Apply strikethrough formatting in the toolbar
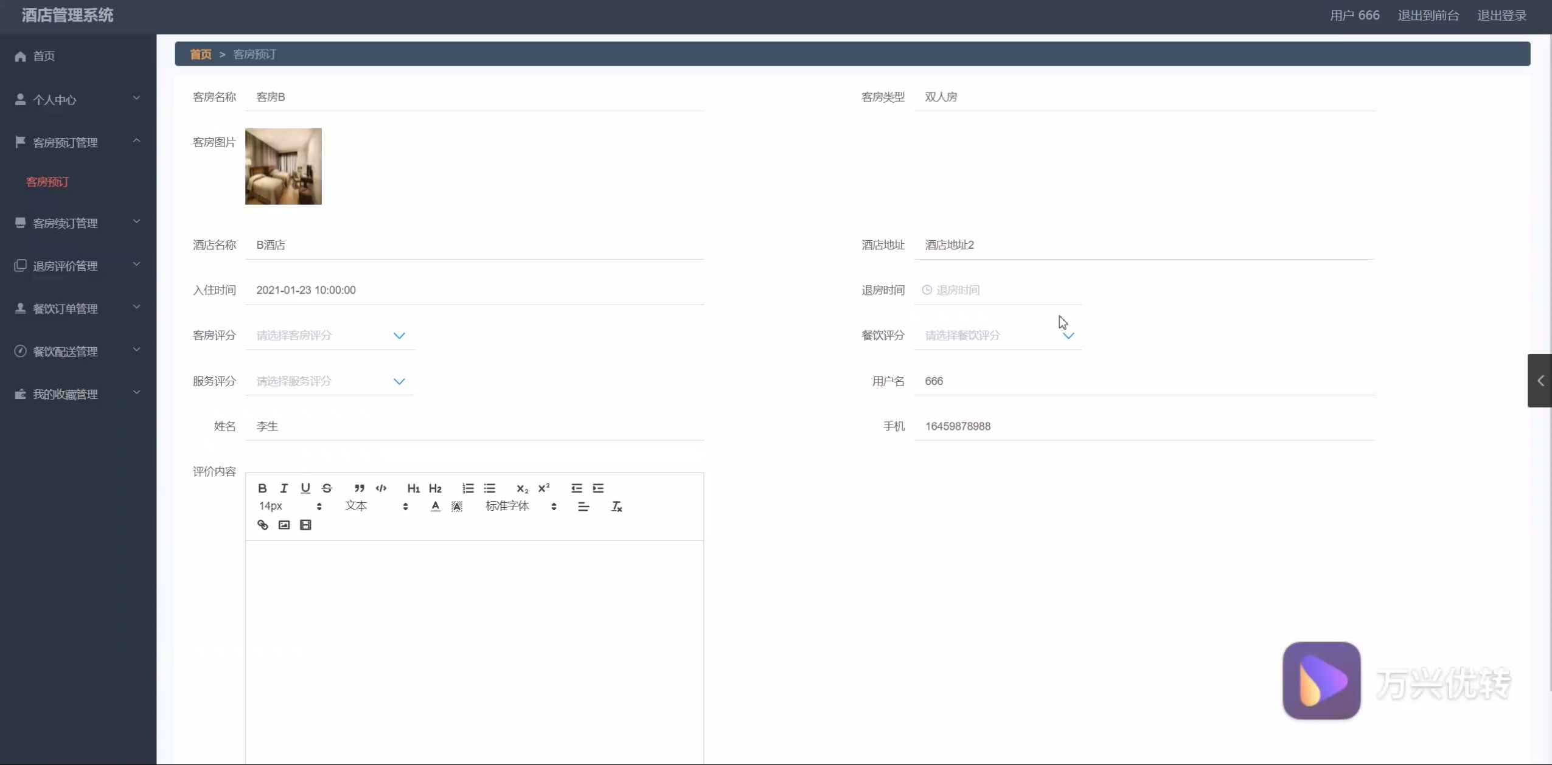This screenshot has width=1552, height=765. pyautogui.click(x=327, y=488)
